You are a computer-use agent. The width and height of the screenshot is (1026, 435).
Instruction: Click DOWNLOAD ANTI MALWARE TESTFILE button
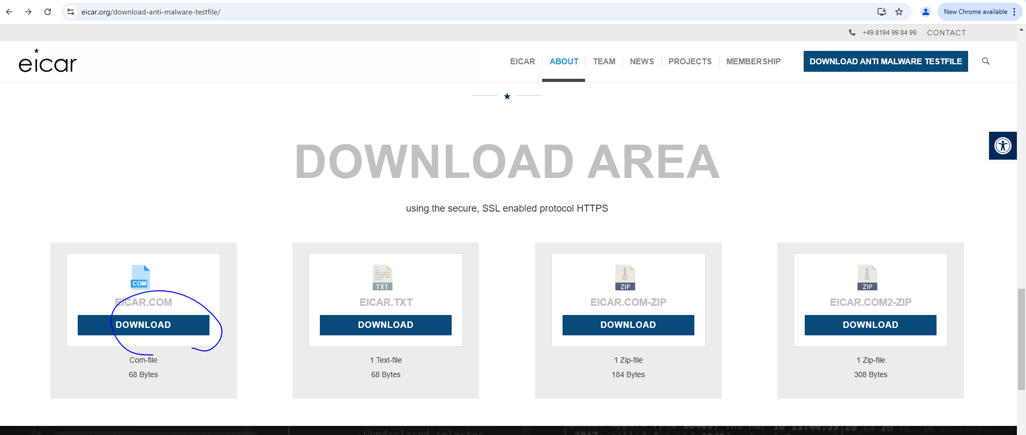tap(886, 61)
